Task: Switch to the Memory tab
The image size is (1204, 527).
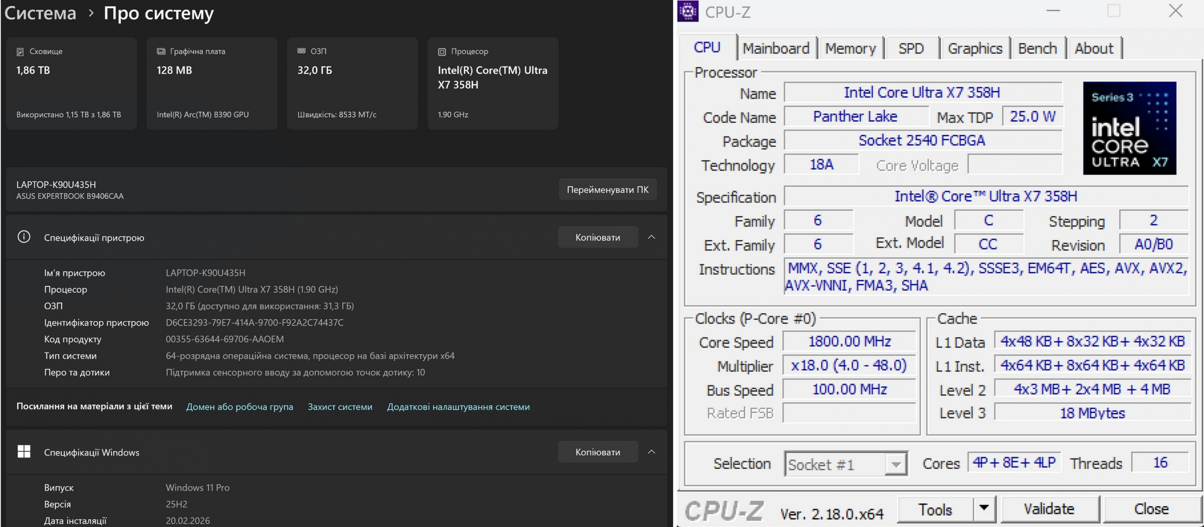Action: 850,48
